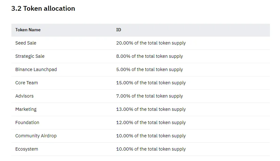
Task: Select the ID column header
Action: (x=119, y=30)
